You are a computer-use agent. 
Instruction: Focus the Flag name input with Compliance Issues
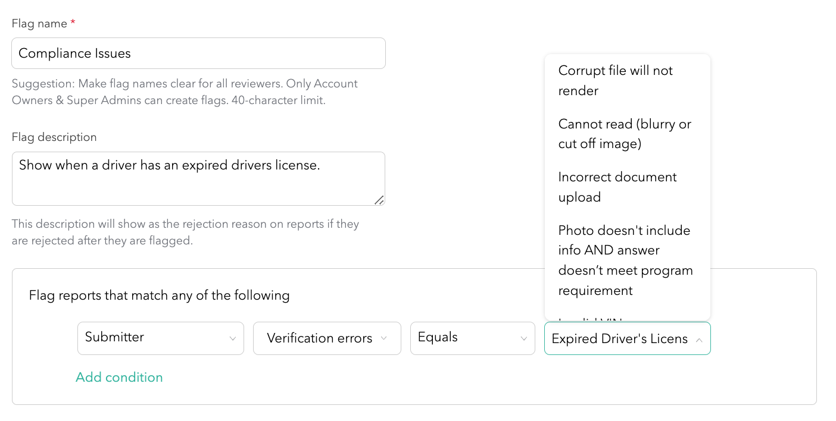[x=198, y=54]
